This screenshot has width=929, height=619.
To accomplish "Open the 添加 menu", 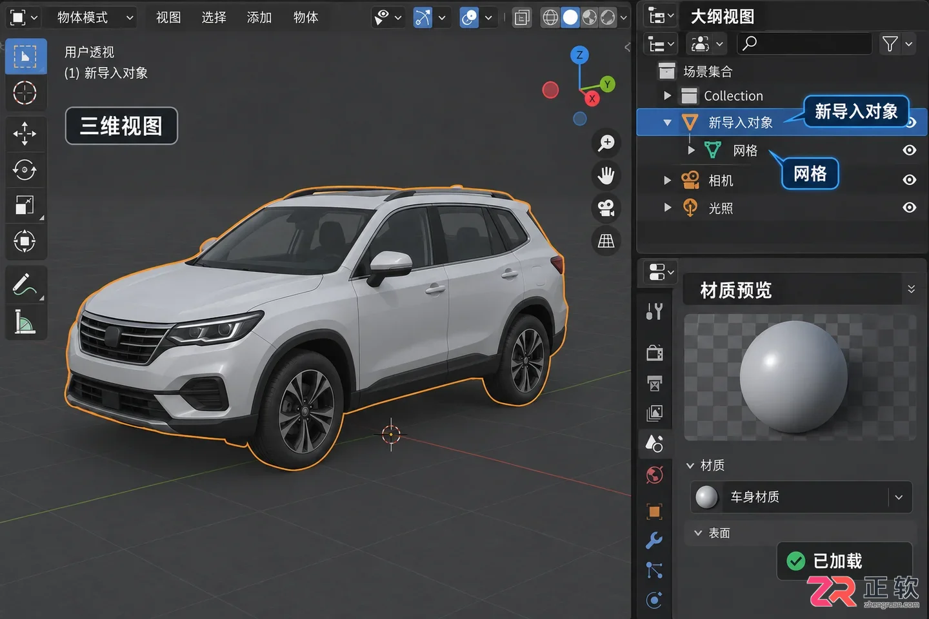I will click(x=259, y=17).
